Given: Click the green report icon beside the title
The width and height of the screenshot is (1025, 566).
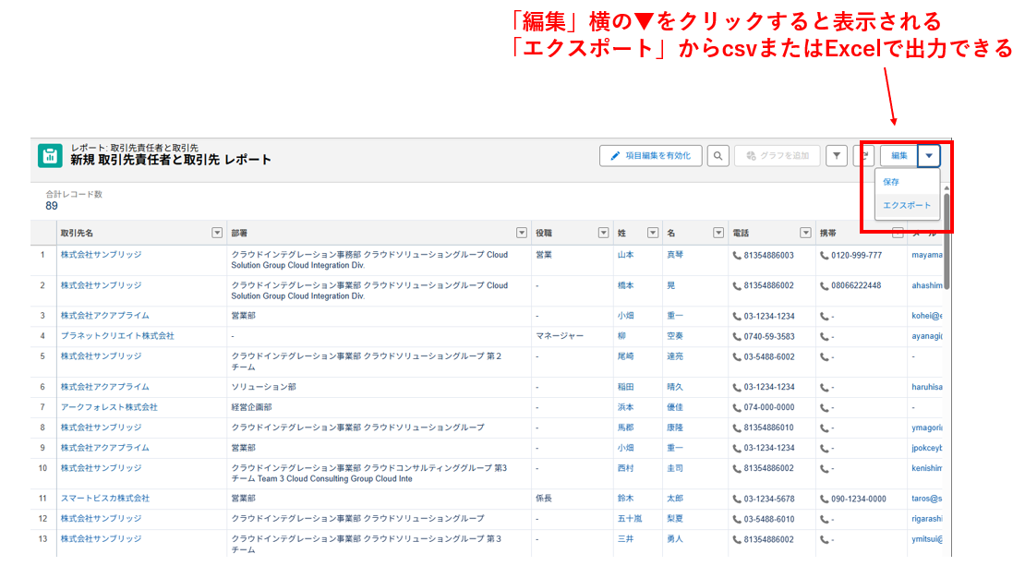Looking at the screenshot, I should click(50, 155).
